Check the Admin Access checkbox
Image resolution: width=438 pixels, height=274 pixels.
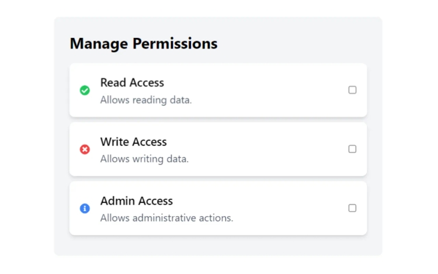pyautogui.click(x=352, y=208)
